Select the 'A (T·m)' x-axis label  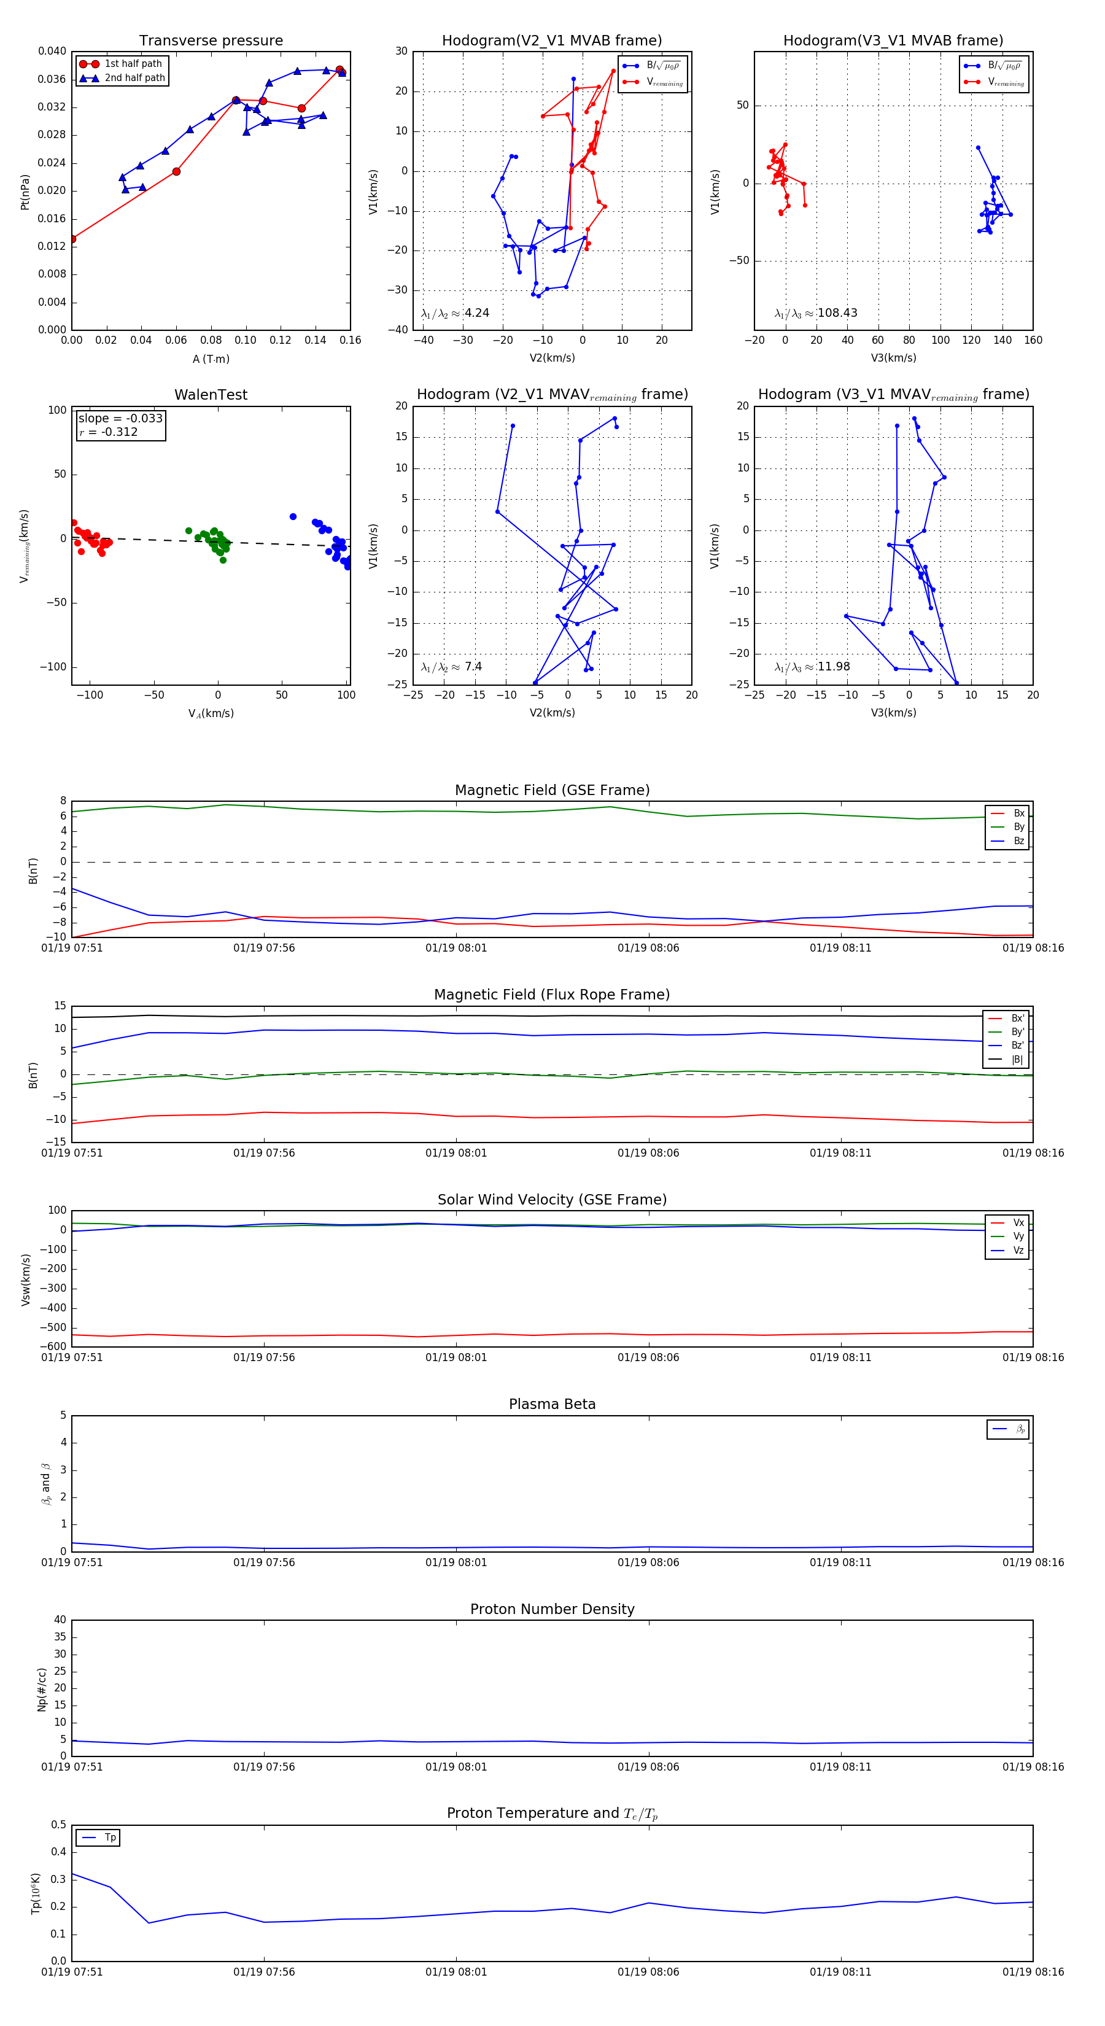pos(211,359)
